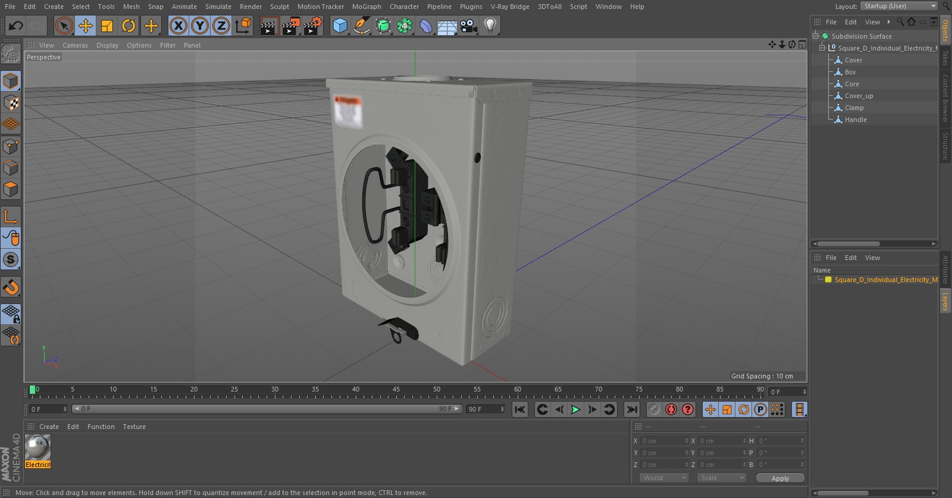952x498 pixels.
Task: Add a Camera object from the toolbar
Action: (x=468, y=26)
